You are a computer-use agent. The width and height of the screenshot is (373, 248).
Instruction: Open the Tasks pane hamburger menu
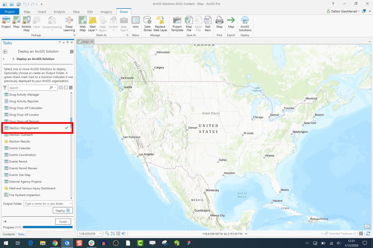(x=72, y=52)
